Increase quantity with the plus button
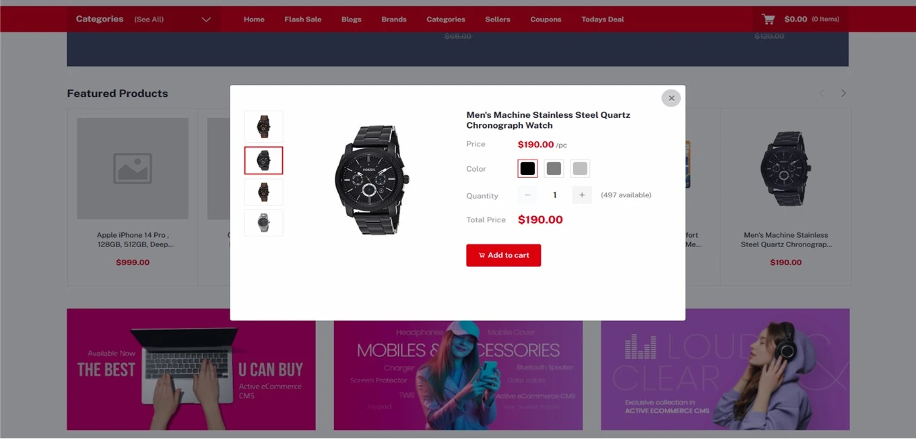Viewport: 916px width, 439px height. click(582, 195)
